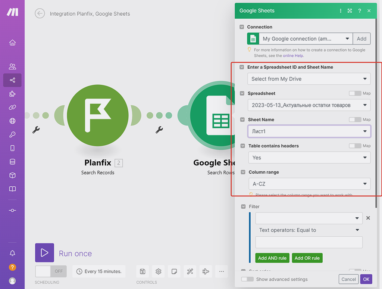Image resolution: width=382 pixels, height=289 pixels.
Task: Click Add OR rule button
Action: 307,258
